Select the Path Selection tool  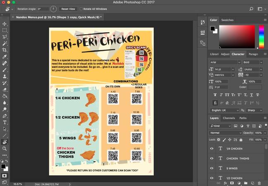(x=5, y=129)
